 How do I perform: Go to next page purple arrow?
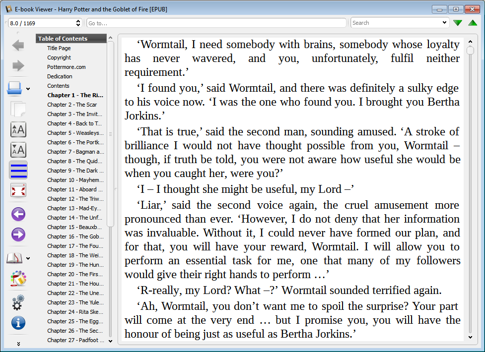[x=18, y=235]
